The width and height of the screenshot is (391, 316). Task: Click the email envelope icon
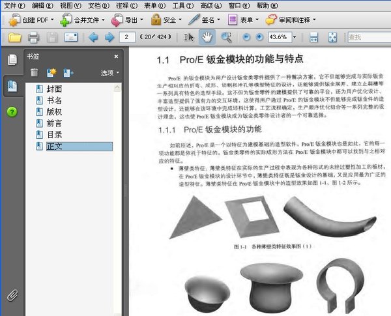[71, 37]
